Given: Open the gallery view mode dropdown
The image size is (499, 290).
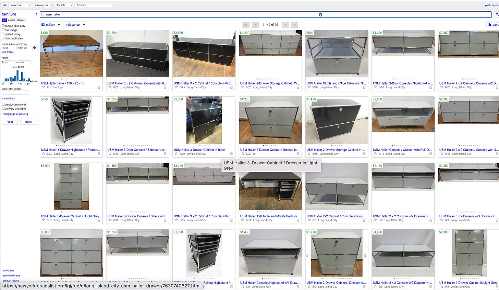Looking at the screenshot, I should pyautogui.click(x=50, y=25).
